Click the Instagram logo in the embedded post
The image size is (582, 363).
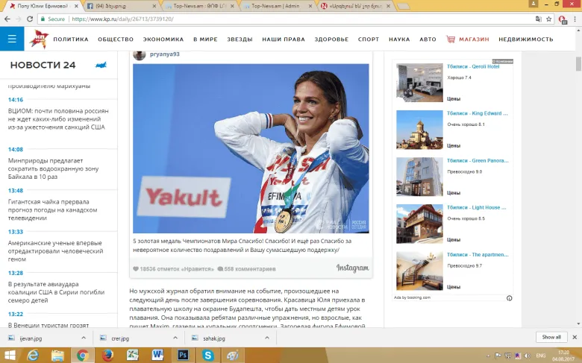click(351, 268)
